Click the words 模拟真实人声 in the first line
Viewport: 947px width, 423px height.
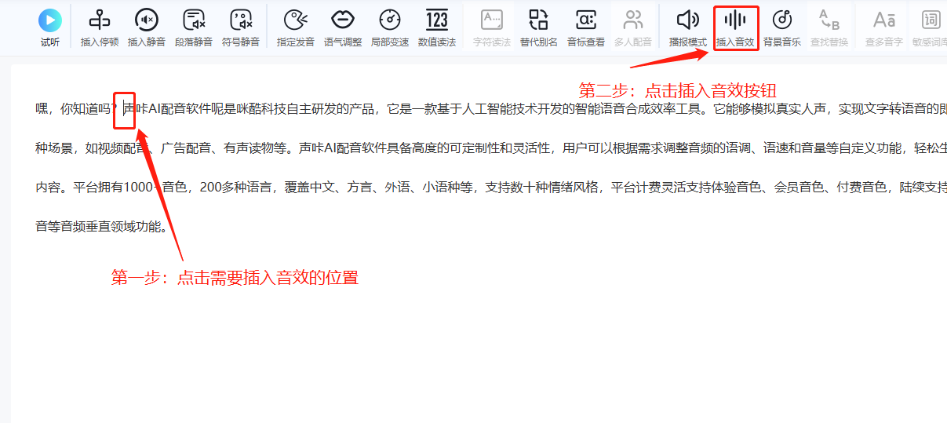[x=789, y=109]
